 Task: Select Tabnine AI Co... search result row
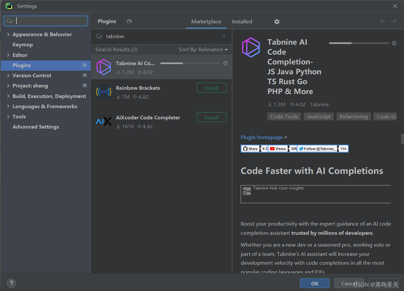click(161, 67)
